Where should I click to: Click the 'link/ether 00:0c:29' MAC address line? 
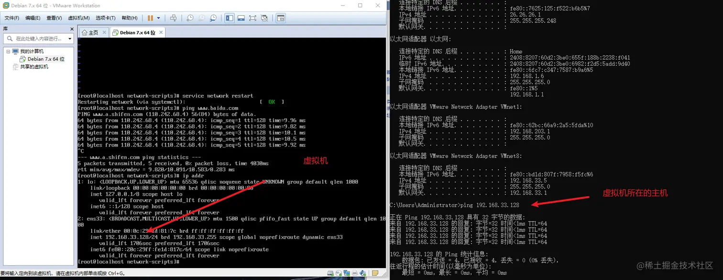click(x=167, y=231)
